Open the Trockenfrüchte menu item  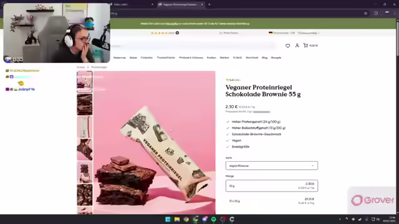click(x=166, y=58)
